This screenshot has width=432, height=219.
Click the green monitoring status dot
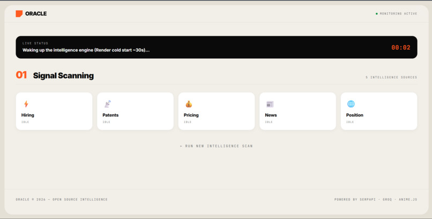click(x=377, y=14)
